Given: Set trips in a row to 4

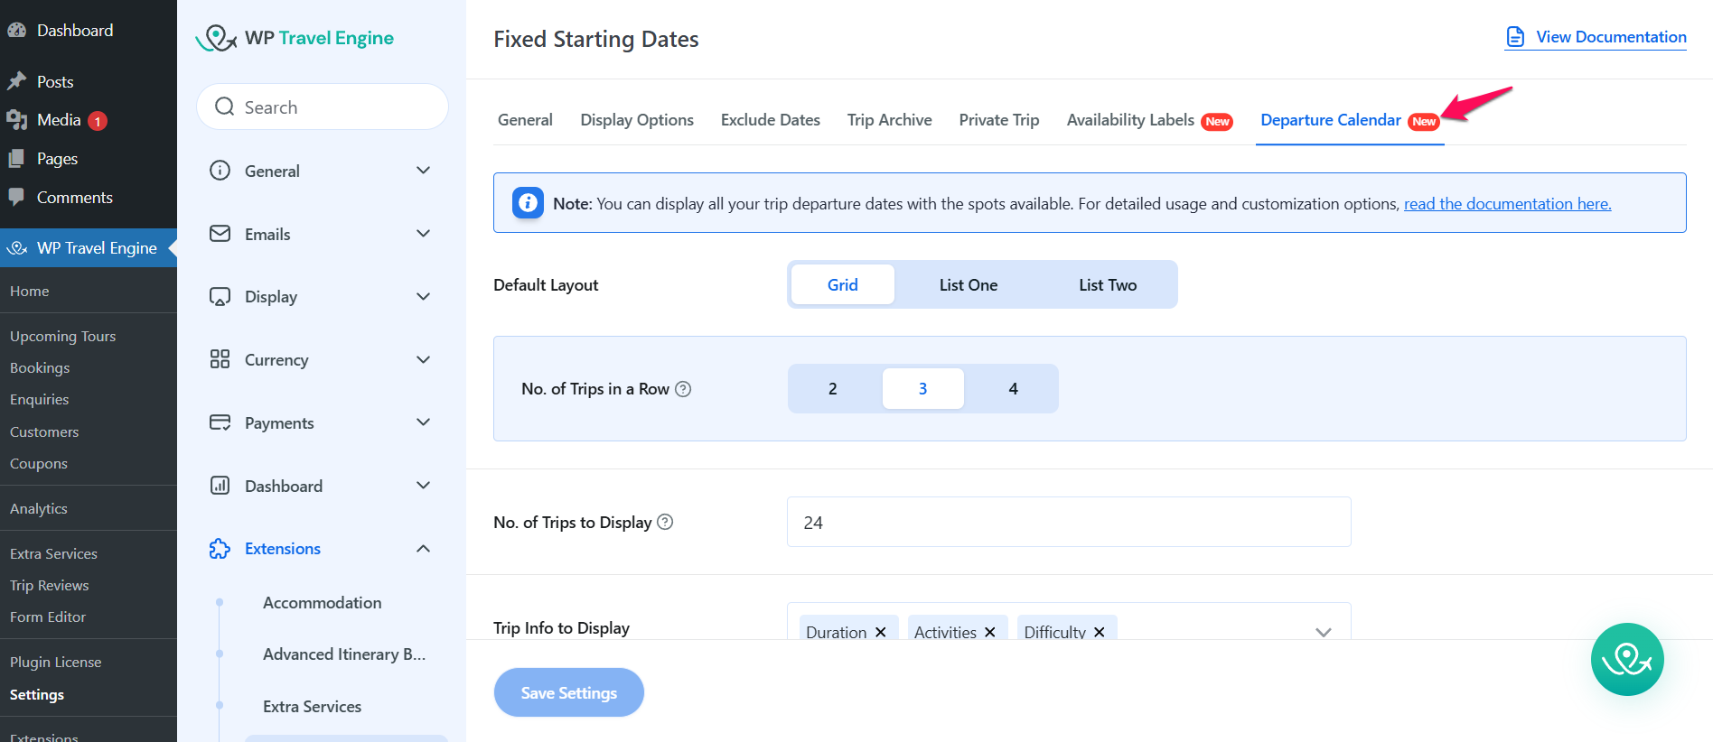Looking at the screenshot, I should tap(1013, 389).
